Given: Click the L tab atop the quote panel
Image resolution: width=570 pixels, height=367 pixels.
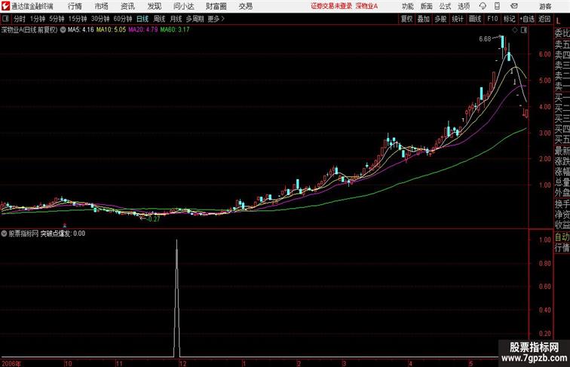Looking at the screenshot, I should (559, 20).
